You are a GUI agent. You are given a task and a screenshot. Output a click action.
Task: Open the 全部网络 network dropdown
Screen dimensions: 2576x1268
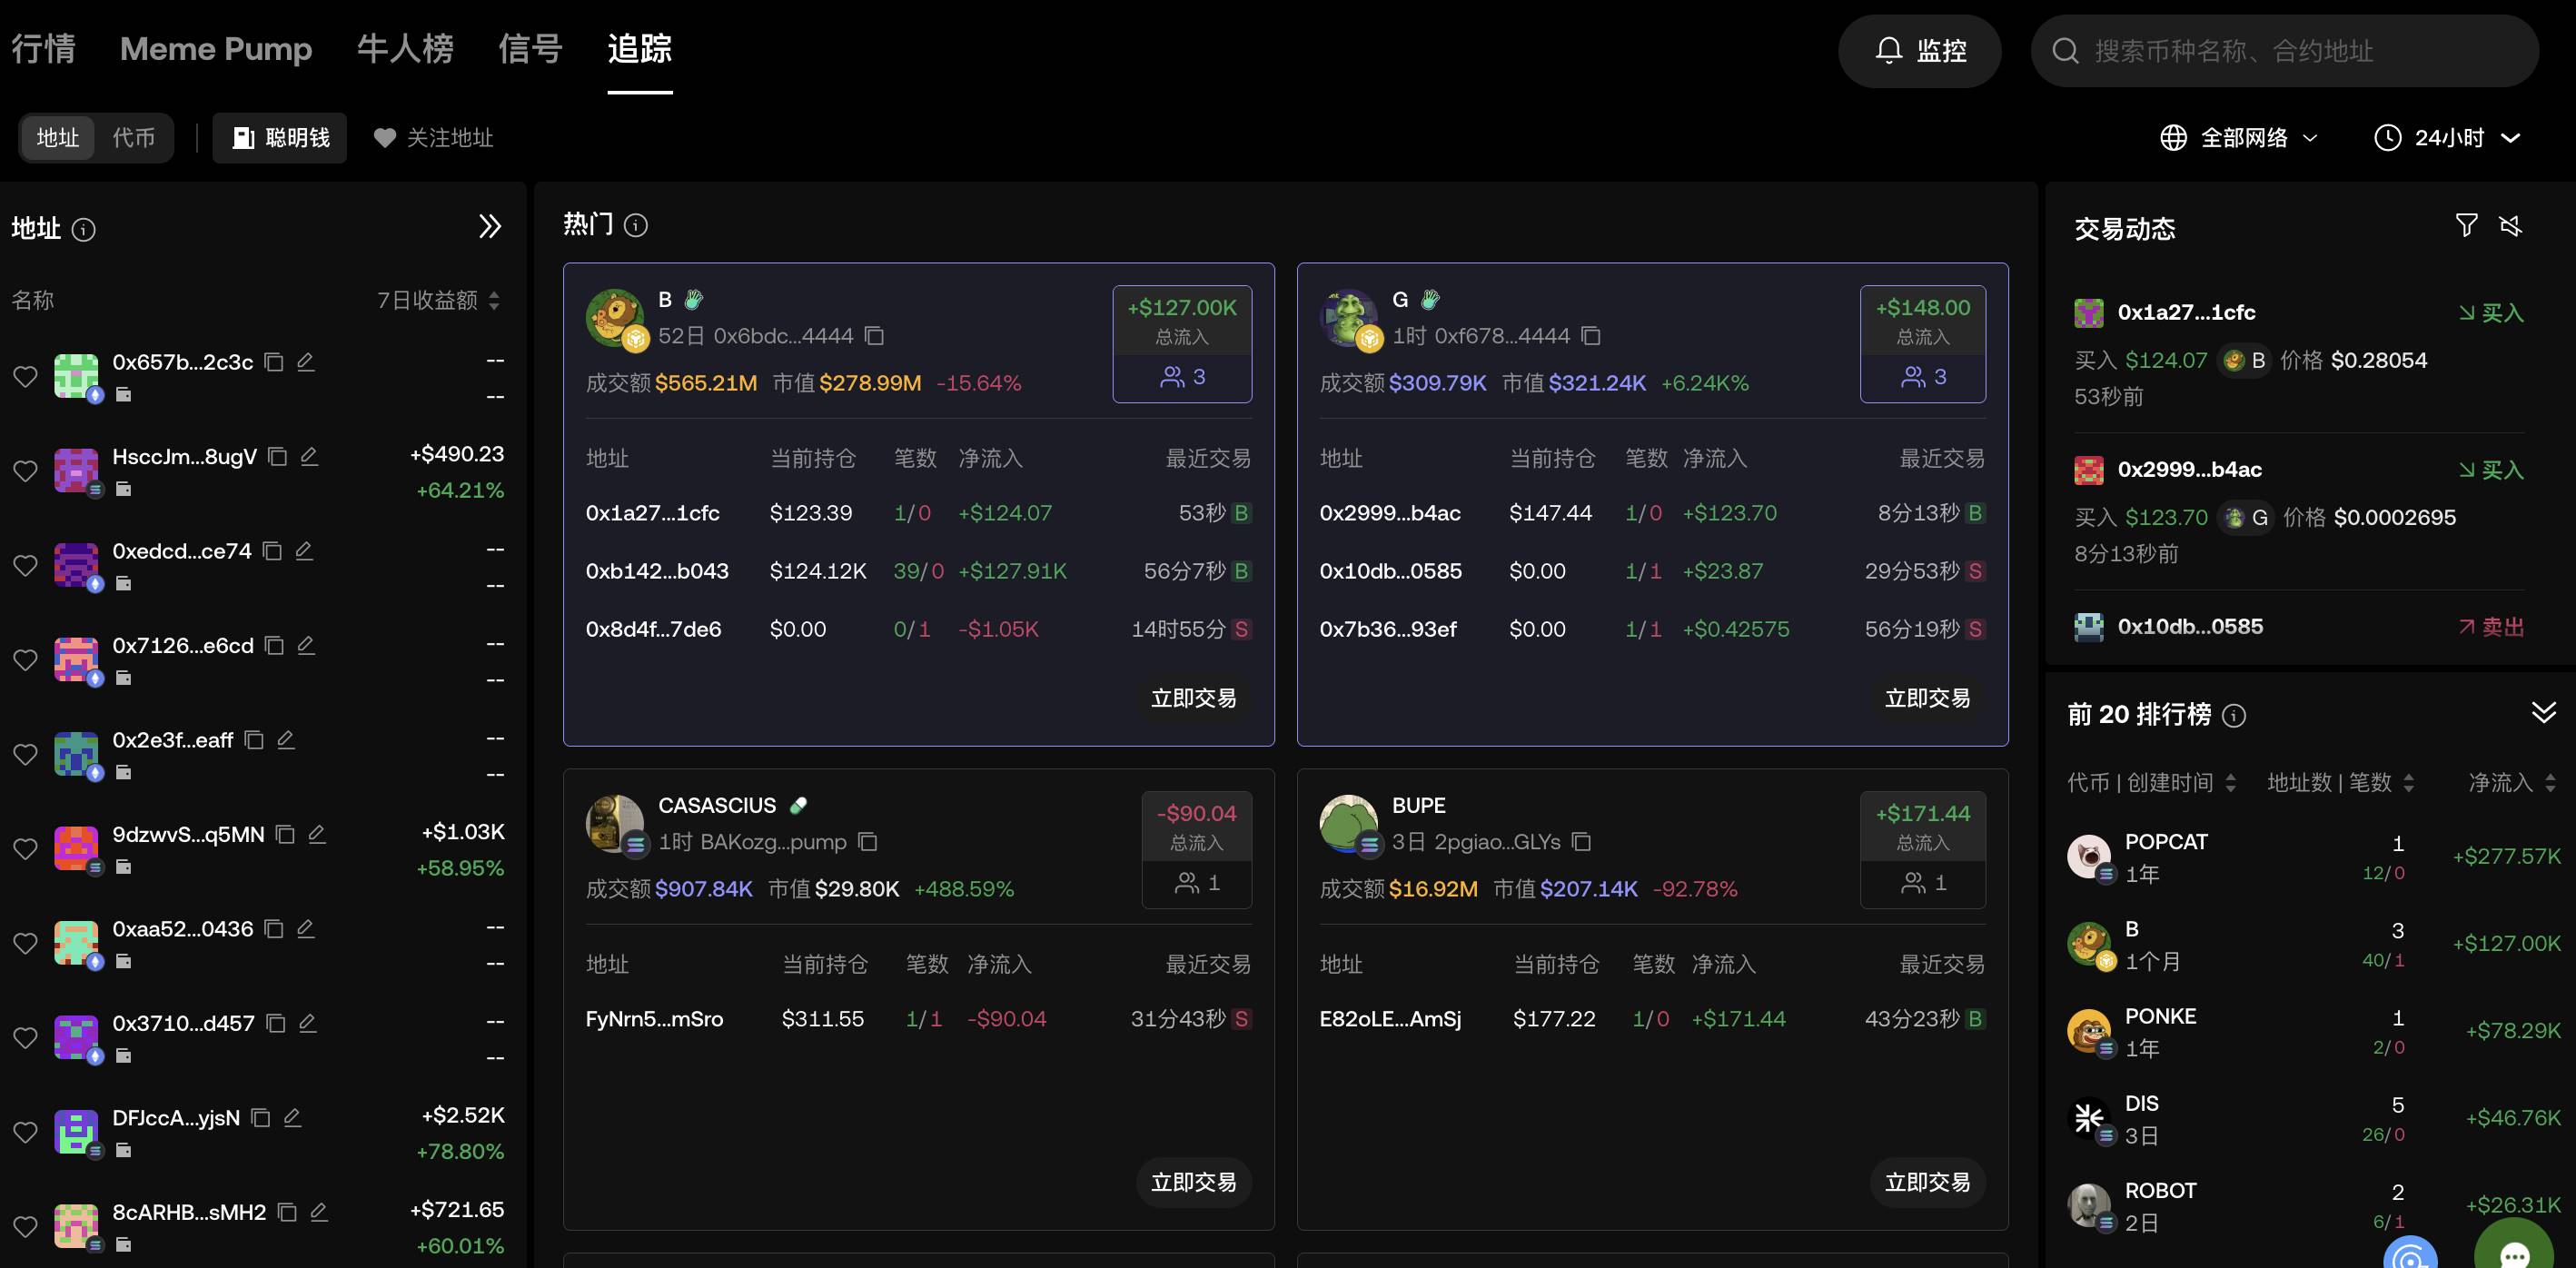[x=2240, y=137]
